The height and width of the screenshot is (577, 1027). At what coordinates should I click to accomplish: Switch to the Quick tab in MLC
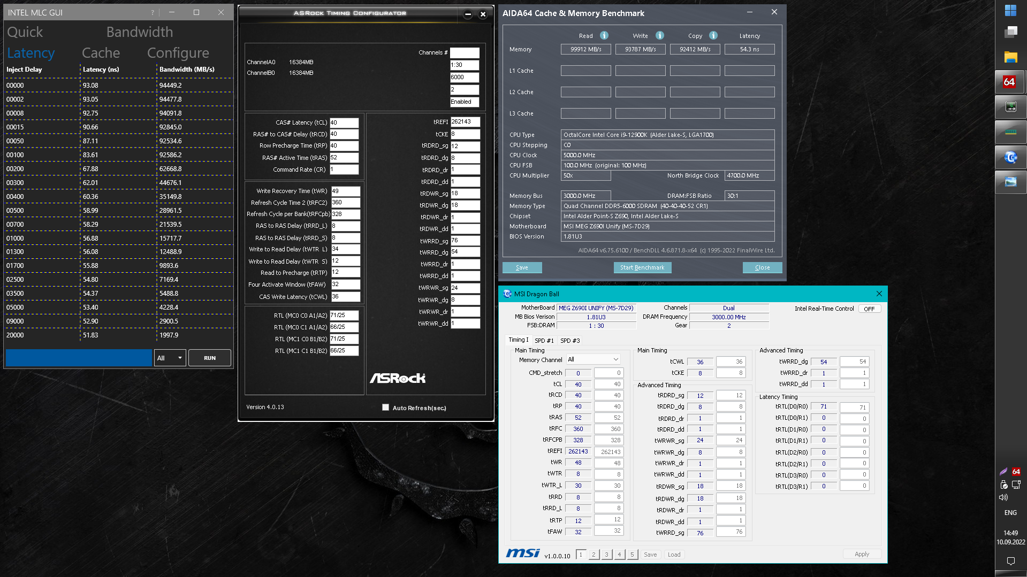click(x=25, y=32)
